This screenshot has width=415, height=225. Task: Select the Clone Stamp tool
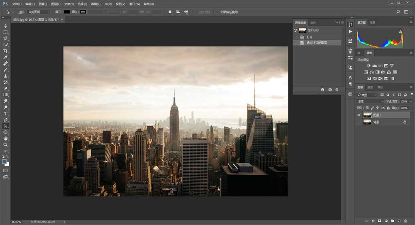[x=5, y=76]
